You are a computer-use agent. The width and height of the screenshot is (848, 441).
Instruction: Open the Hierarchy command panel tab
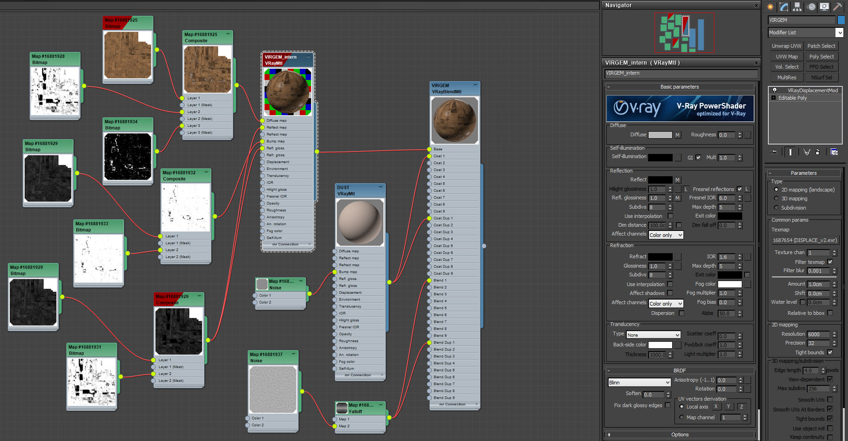[797, 6]
